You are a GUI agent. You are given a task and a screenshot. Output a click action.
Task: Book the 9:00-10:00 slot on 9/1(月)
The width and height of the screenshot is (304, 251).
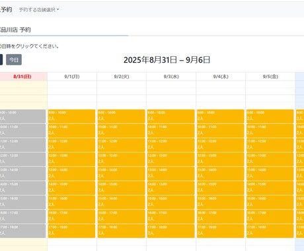71,116
